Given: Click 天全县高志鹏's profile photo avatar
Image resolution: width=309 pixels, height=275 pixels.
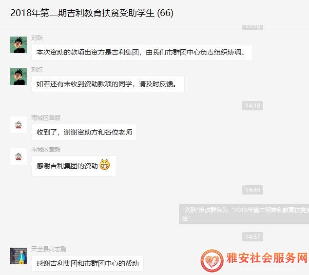Looking at the screenshot, I should 19,256.
